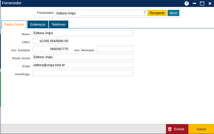Minimize the Fornecedor window
Image resolution: width=214 pixels, height=134 pixels.
coord(195,3)
